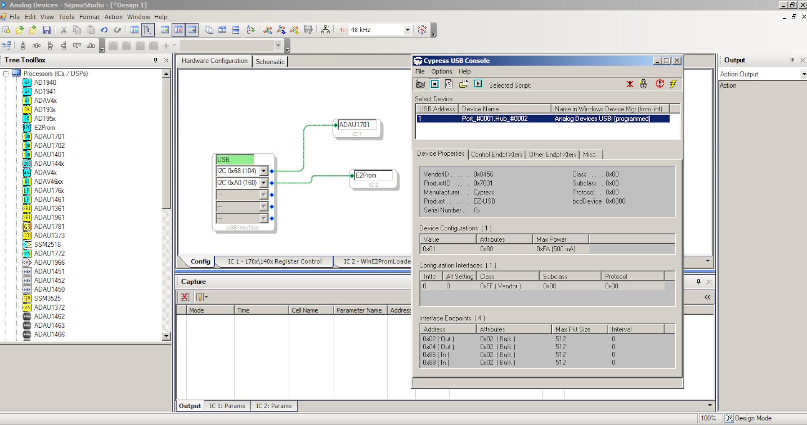Open the Action Output dropdown
The height and width of the screenshot is (425, 807).
[803, 74]
